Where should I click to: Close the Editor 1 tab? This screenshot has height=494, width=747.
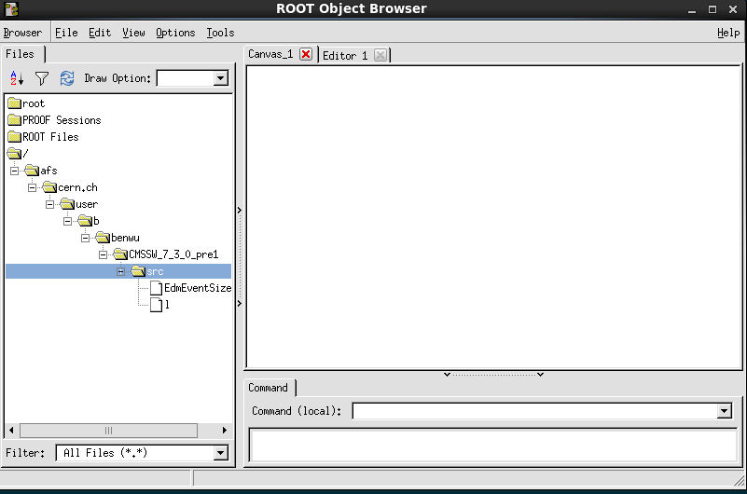click(380, 56)
